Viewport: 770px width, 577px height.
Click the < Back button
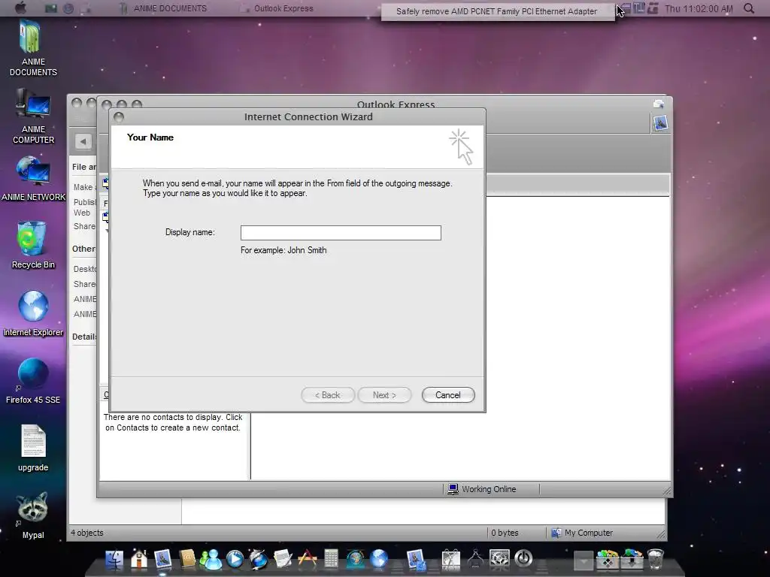[x=328, y=395]
